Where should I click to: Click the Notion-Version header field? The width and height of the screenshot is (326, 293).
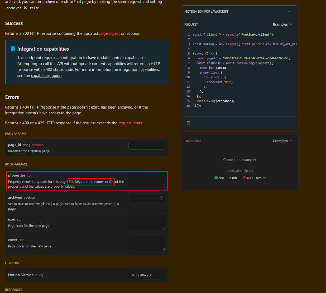click(x=147, y=275)
